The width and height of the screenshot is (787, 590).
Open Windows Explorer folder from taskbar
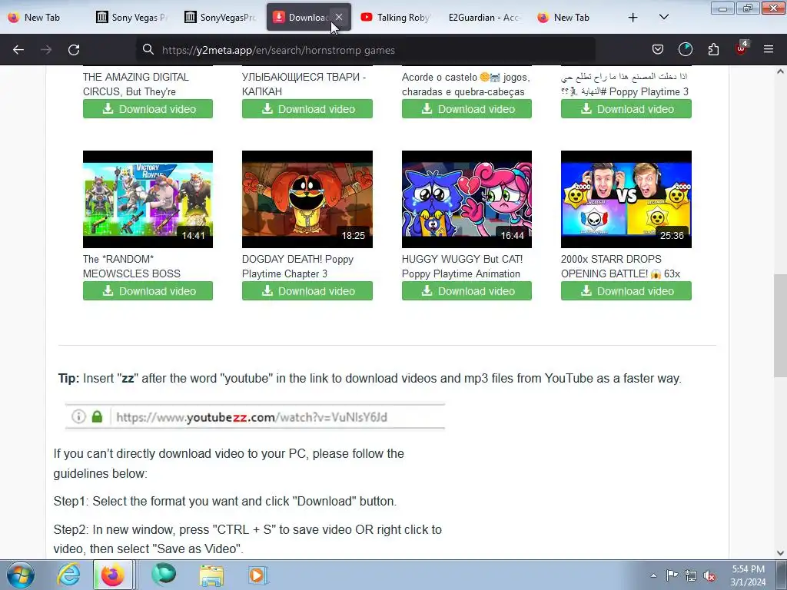click(211, 575)
